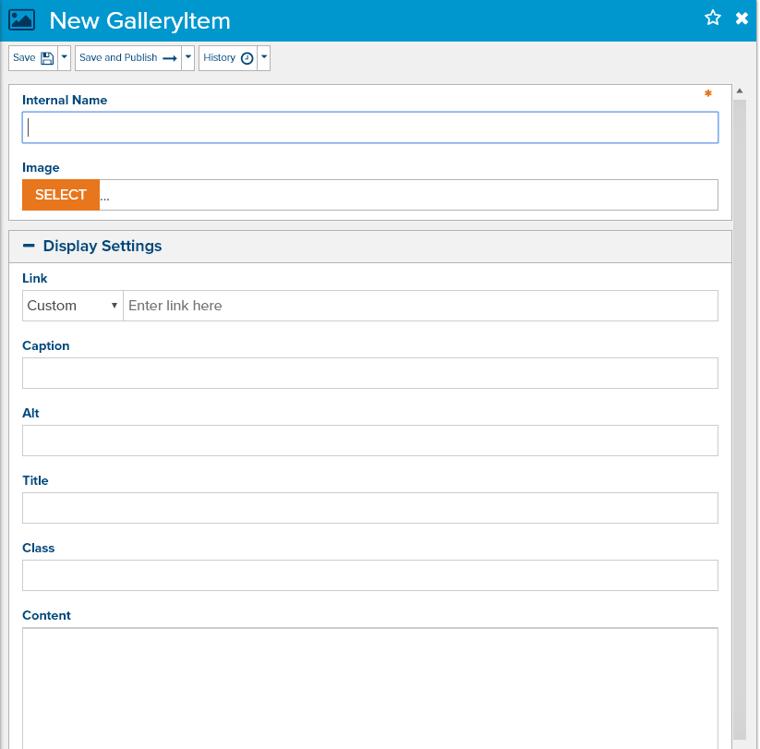The image size is (760, 749).
Task: Collapse the Display Settings section
Action: [29, 246]
